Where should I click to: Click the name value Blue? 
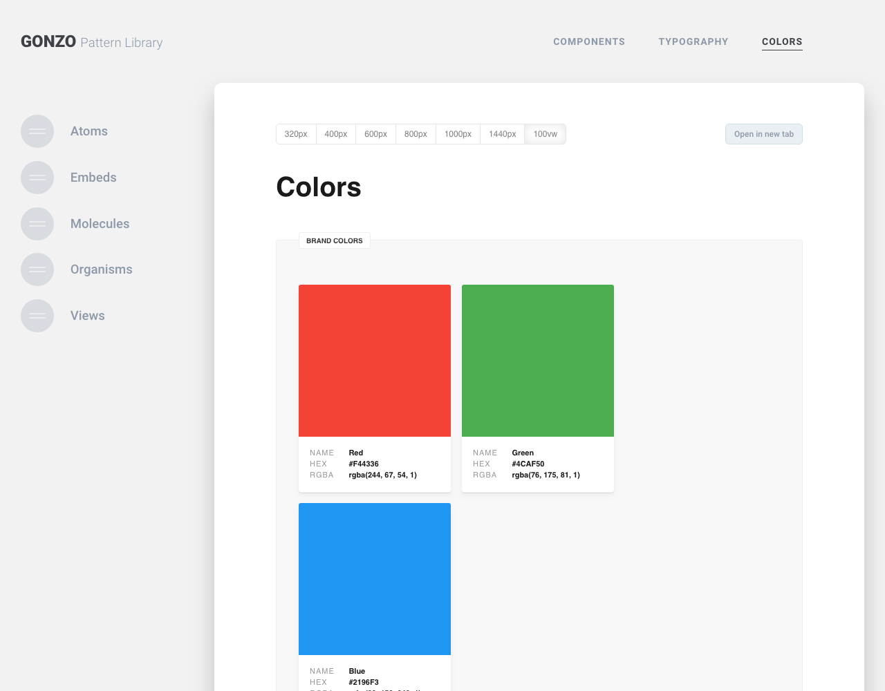click(x=357, y=671)
